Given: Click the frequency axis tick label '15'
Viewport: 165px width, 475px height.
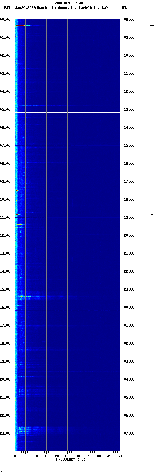Looking at the screenshot, I should click(x=46, y=456).
